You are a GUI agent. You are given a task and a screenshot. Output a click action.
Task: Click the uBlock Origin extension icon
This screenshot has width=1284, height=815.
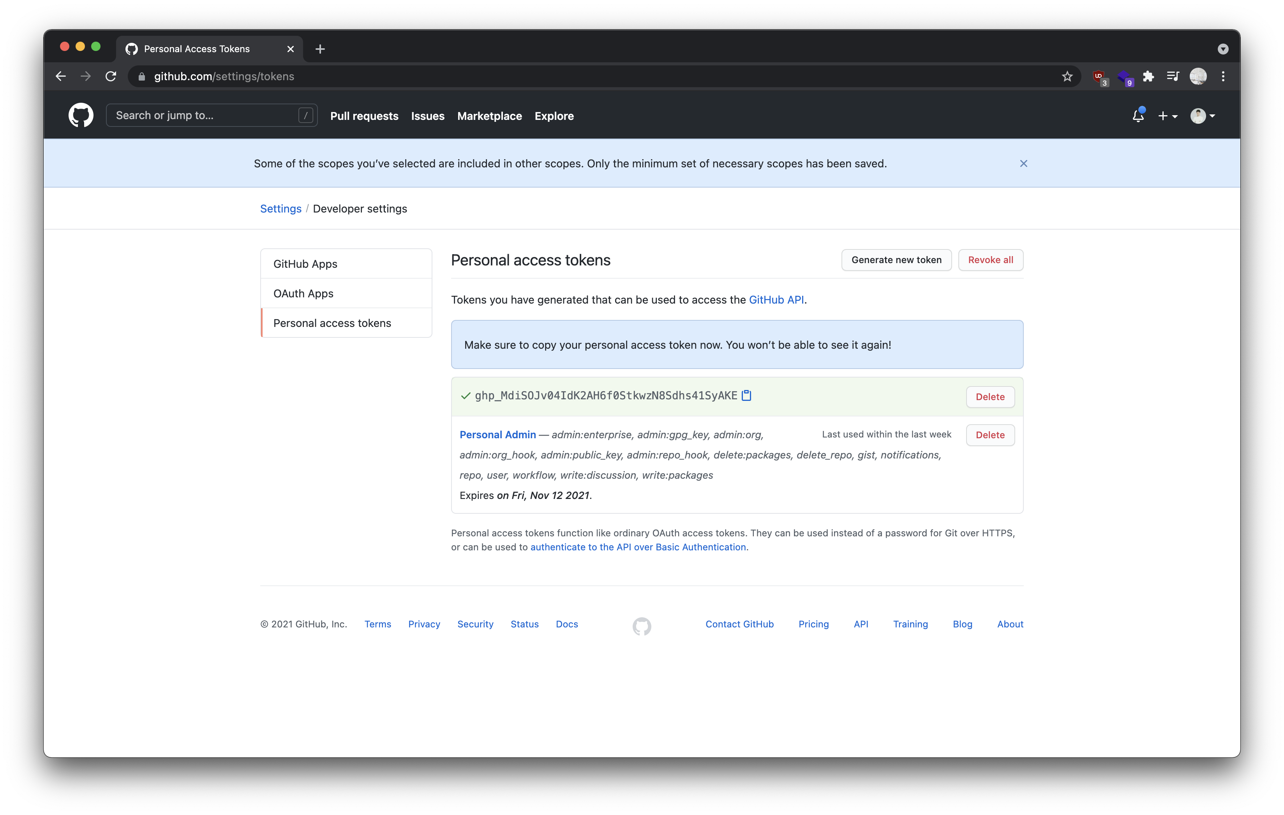pyautogui.click(x=1099, y=77)
